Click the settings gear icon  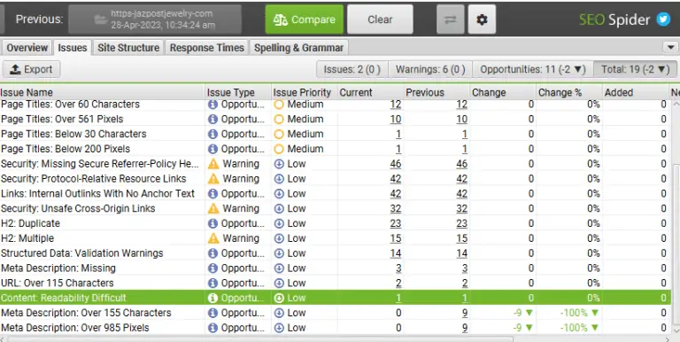482,19
